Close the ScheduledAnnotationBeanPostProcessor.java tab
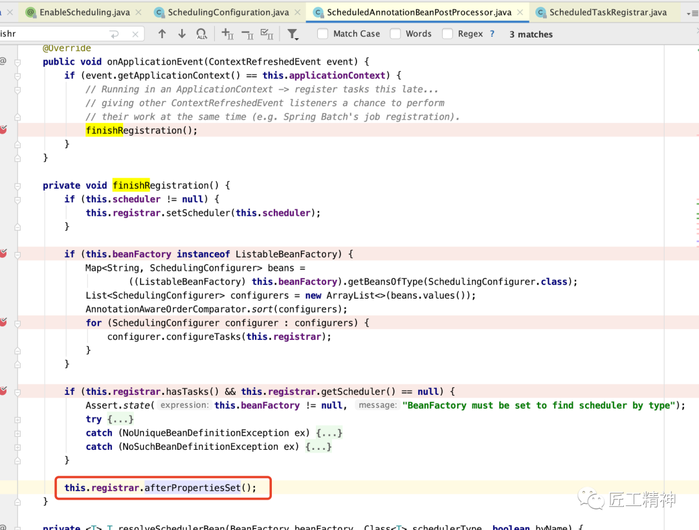This screenshot has width=699, height=530. [520, 12]
